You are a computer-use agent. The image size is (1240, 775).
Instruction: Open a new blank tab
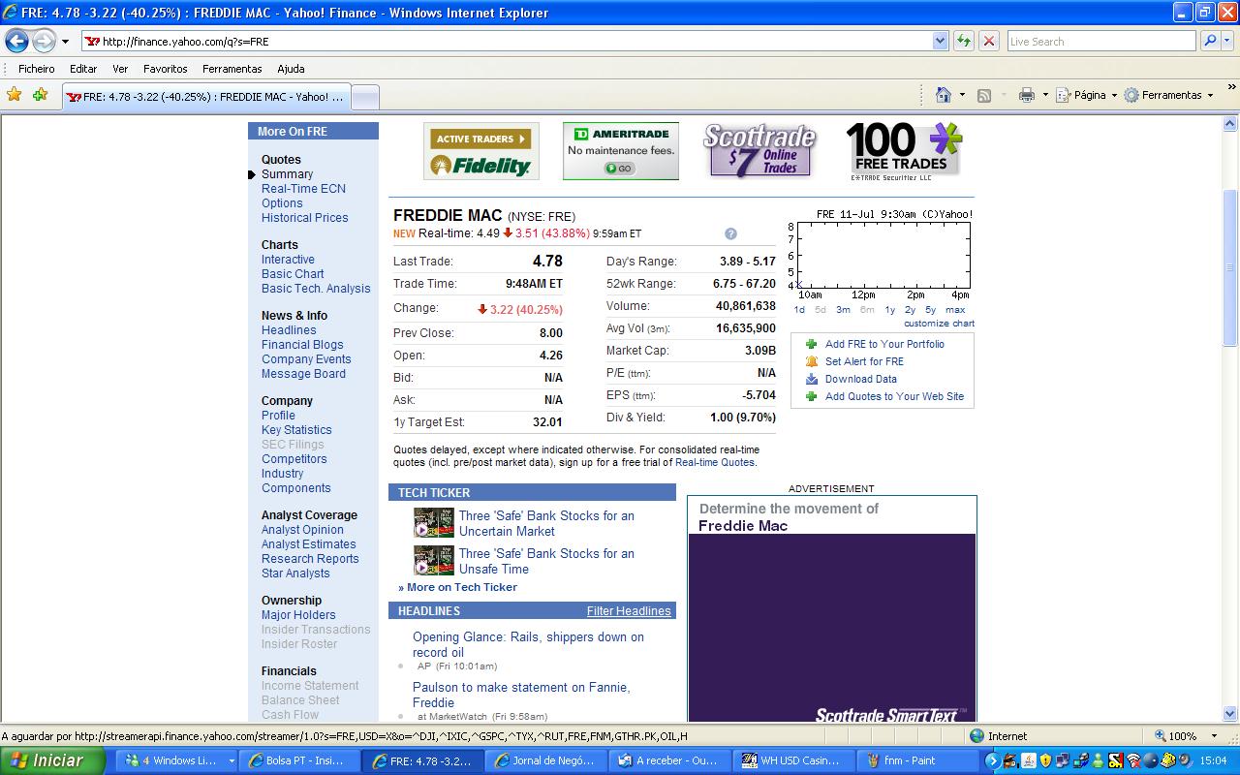(x=364, y=97)
